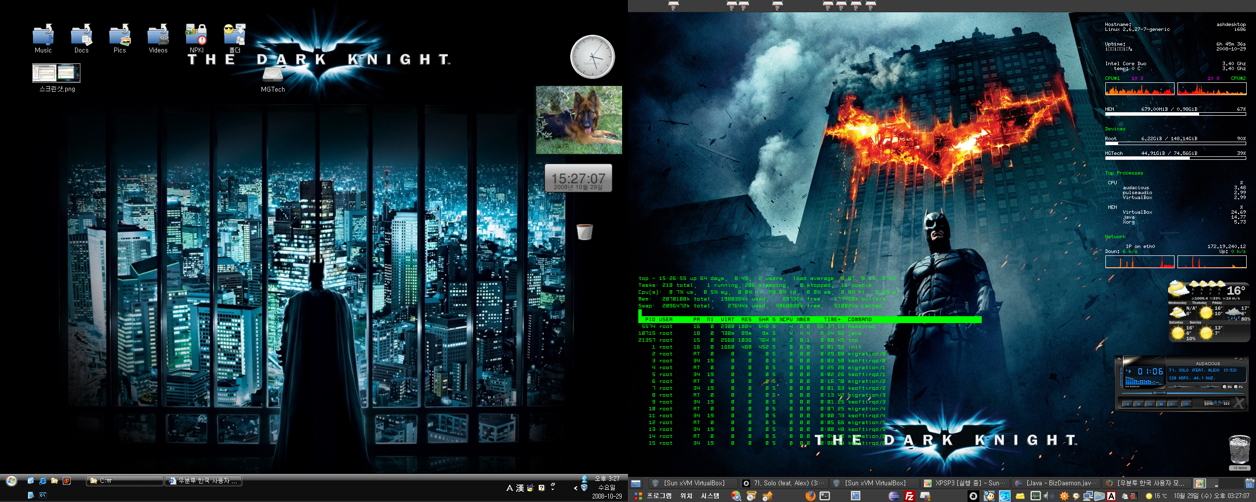
Task: Expand hidden system tray icons arrow
Action: coord(576,488)
